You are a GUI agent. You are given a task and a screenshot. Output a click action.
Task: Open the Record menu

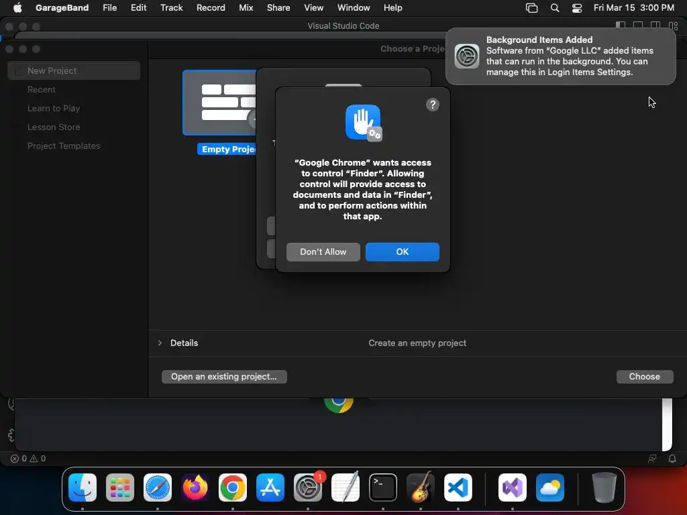click(x=210, y=7)
